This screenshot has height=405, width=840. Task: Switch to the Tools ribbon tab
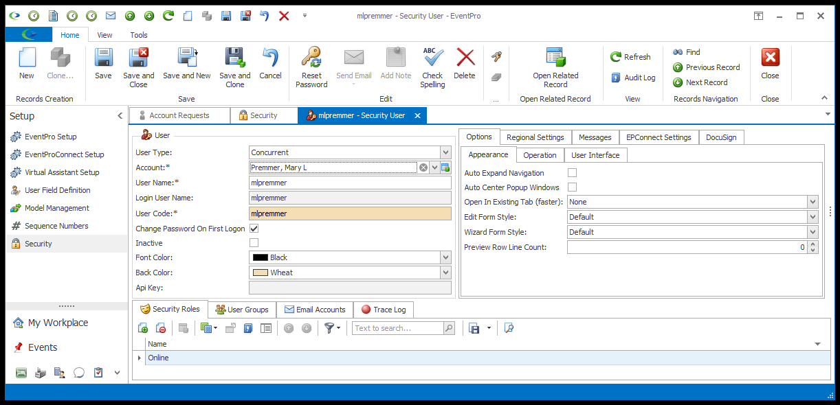coord(139,35)
